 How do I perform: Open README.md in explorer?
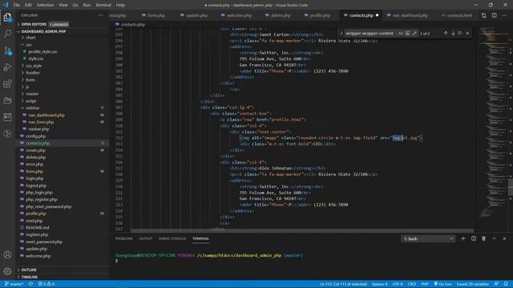coord(38,227)
